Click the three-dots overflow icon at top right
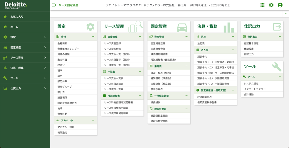The height and width of the screenshot is (148, 289). 286,13
